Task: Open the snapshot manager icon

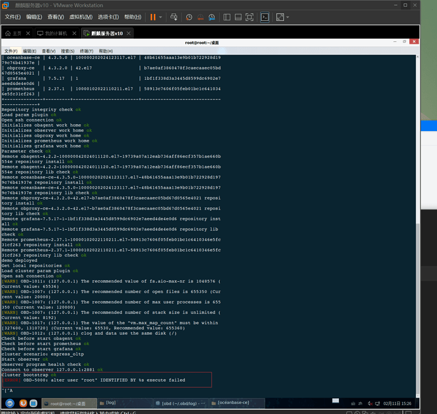Action: [212, 17]
